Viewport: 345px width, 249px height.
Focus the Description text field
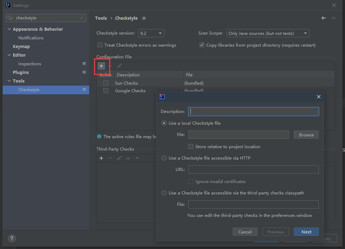pos(253,112)
